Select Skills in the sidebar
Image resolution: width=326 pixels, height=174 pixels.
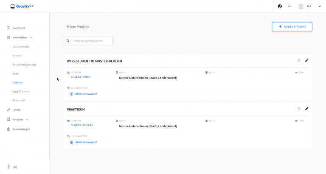tap(16, 73)
